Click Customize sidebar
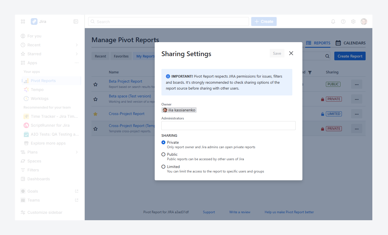This screenshot has width=388, height=235. pyautogui.click(x=45, y=212)
